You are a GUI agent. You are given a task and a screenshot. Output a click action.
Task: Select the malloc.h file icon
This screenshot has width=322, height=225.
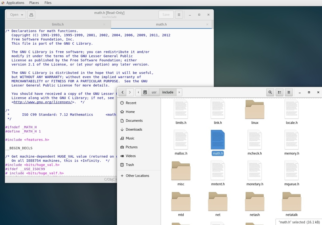click(181, 140)
